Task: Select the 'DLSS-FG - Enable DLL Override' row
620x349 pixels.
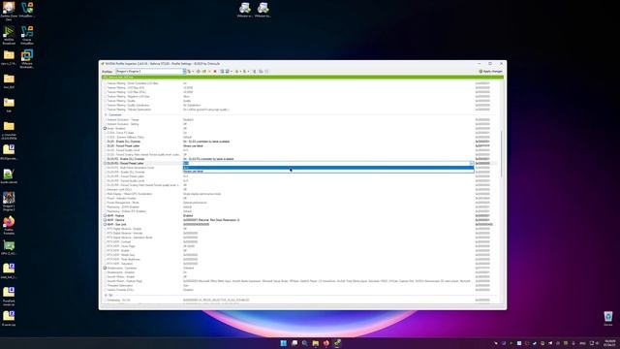Action: (x=300, y=159)
